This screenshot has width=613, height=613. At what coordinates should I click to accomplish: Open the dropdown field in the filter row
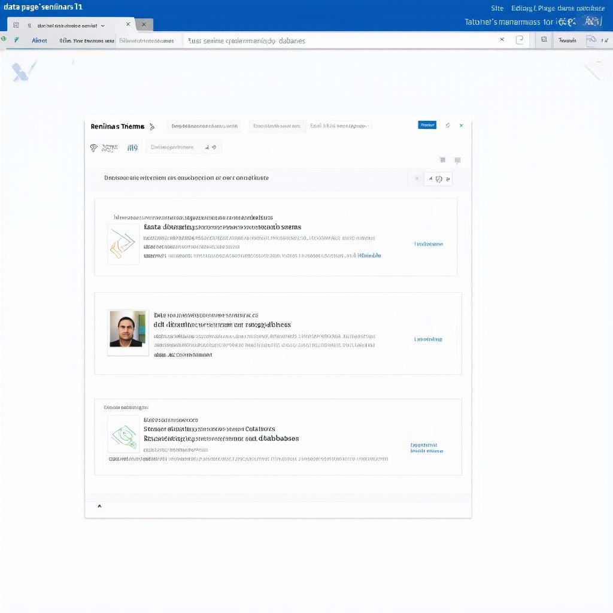tap(183, 147)
